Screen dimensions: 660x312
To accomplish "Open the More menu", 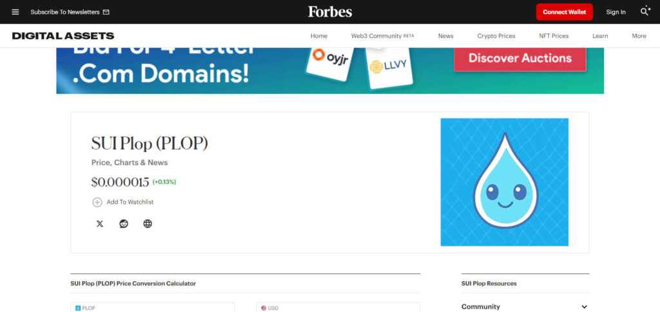I will tap(639, 36).
